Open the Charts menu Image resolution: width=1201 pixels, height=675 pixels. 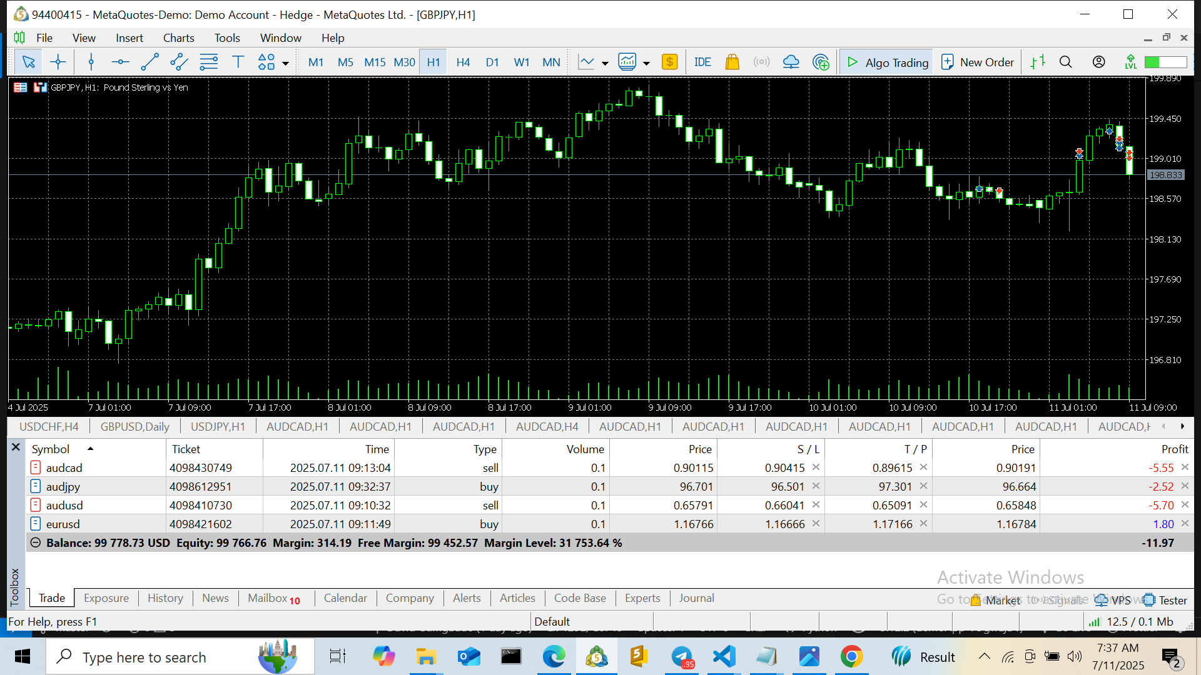click(x=179, y=38)
